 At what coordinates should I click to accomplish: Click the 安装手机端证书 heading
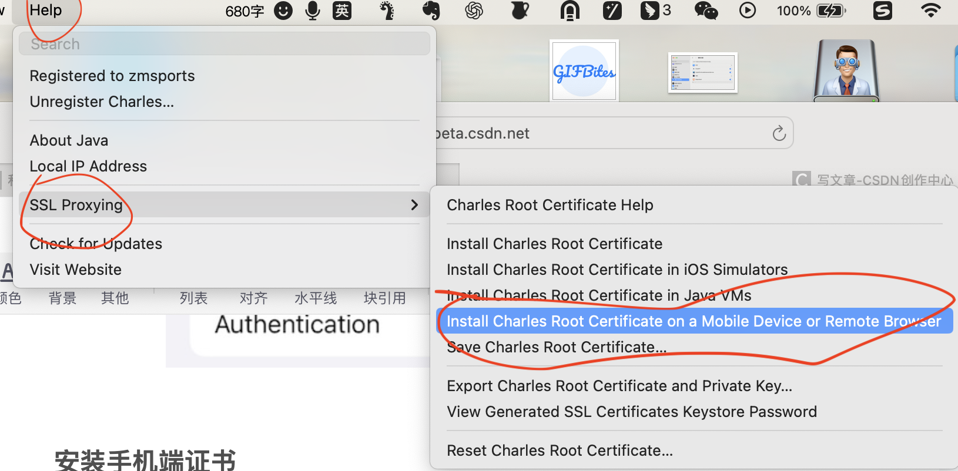145,460
